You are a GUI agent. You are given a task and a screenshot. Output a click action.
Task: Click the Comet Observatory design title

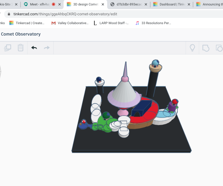pos(21,34)
